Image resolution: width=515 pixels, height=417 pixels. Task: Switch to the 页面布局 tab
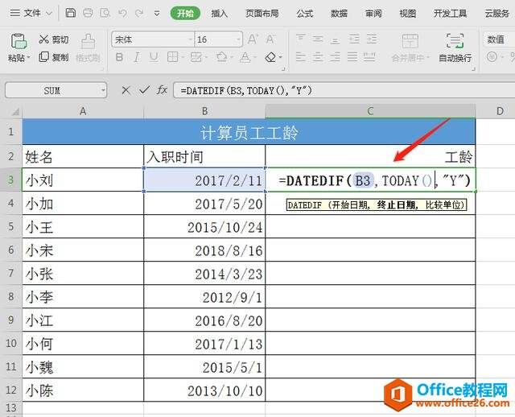point(262,14)
